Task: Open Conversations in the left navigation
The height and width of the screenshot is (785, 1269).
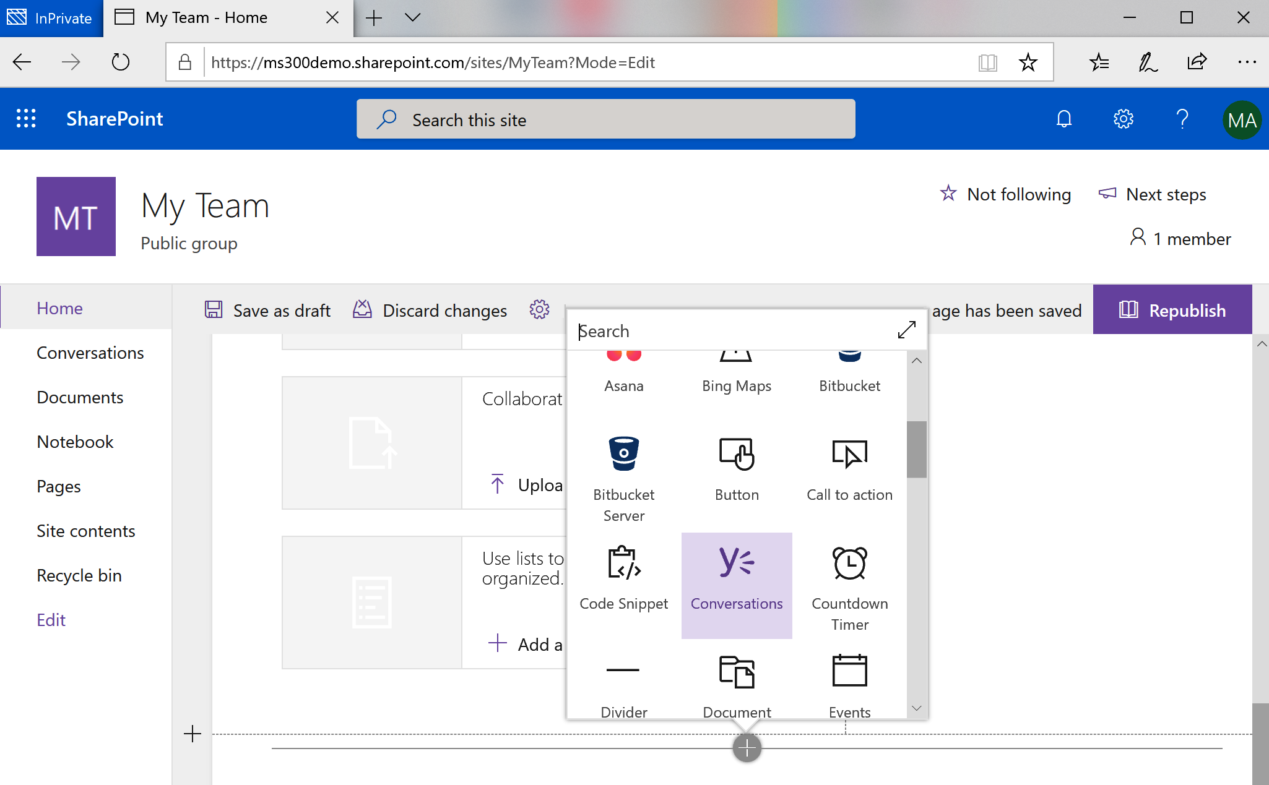Action: (x=90, y=353)
